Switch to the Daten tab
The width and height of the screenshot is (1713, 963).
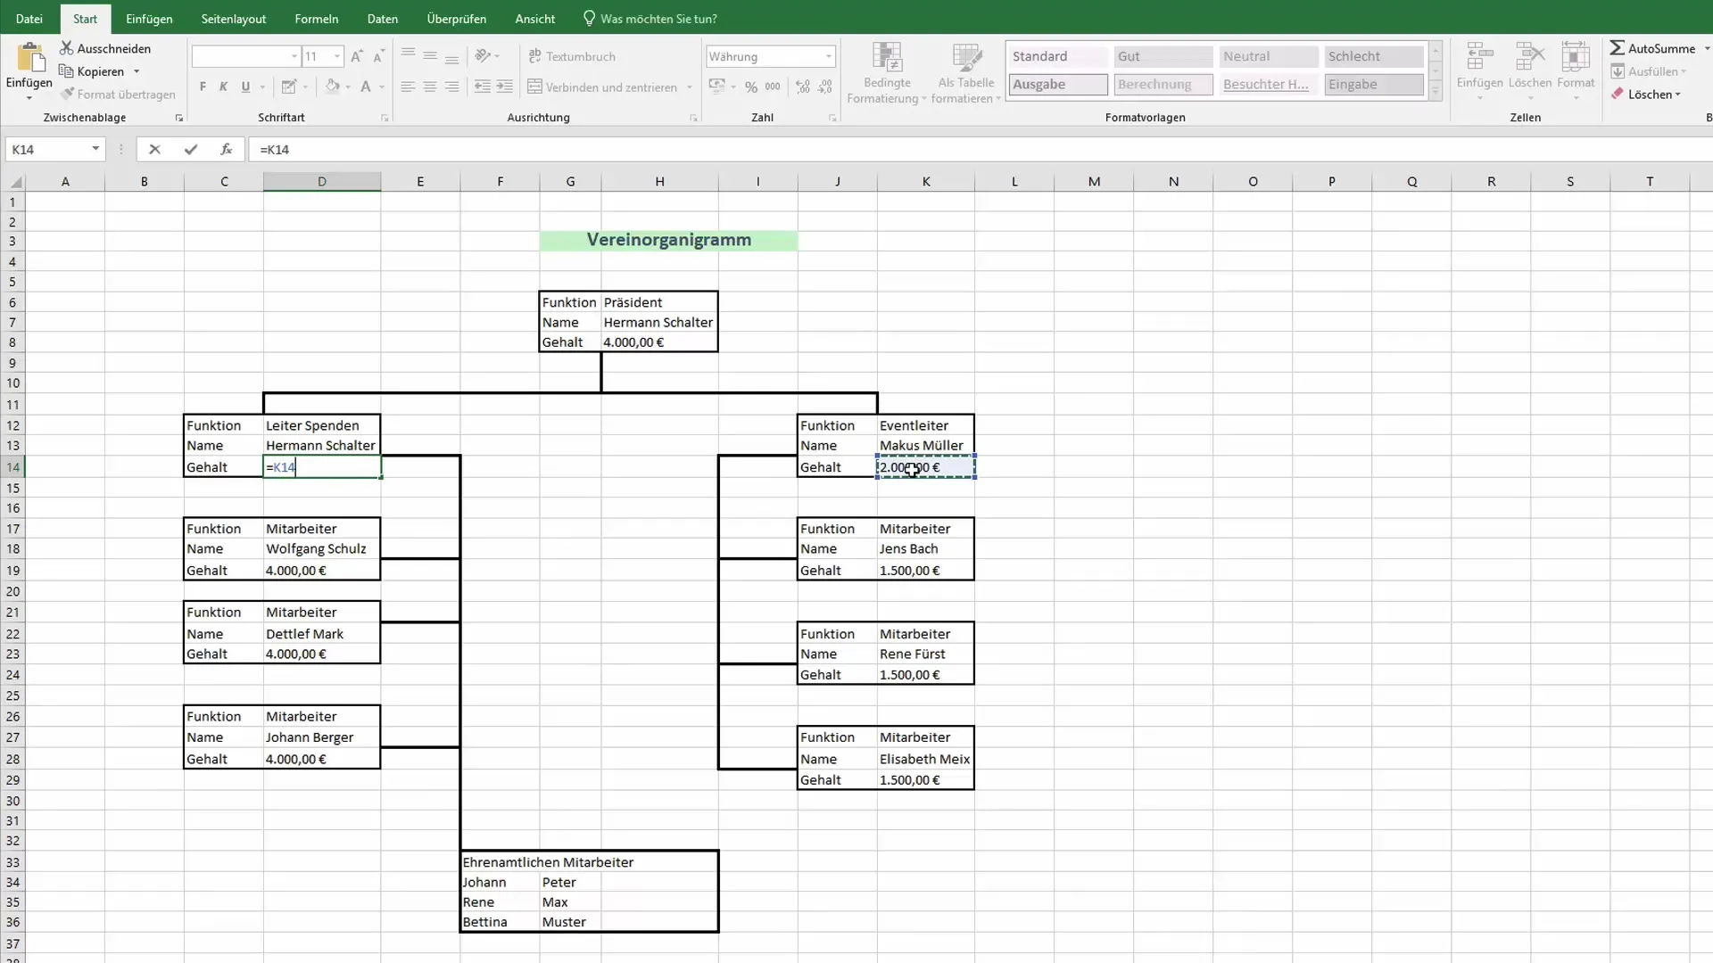(x=383, y=19)
